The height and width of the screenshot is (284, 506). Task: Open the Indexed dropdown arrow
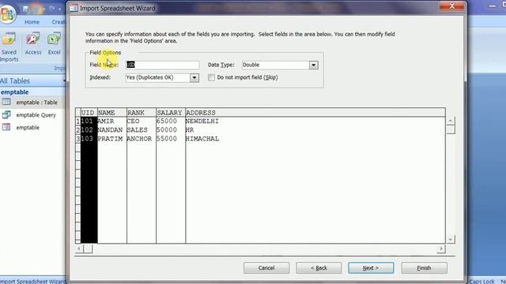[194, 77]
